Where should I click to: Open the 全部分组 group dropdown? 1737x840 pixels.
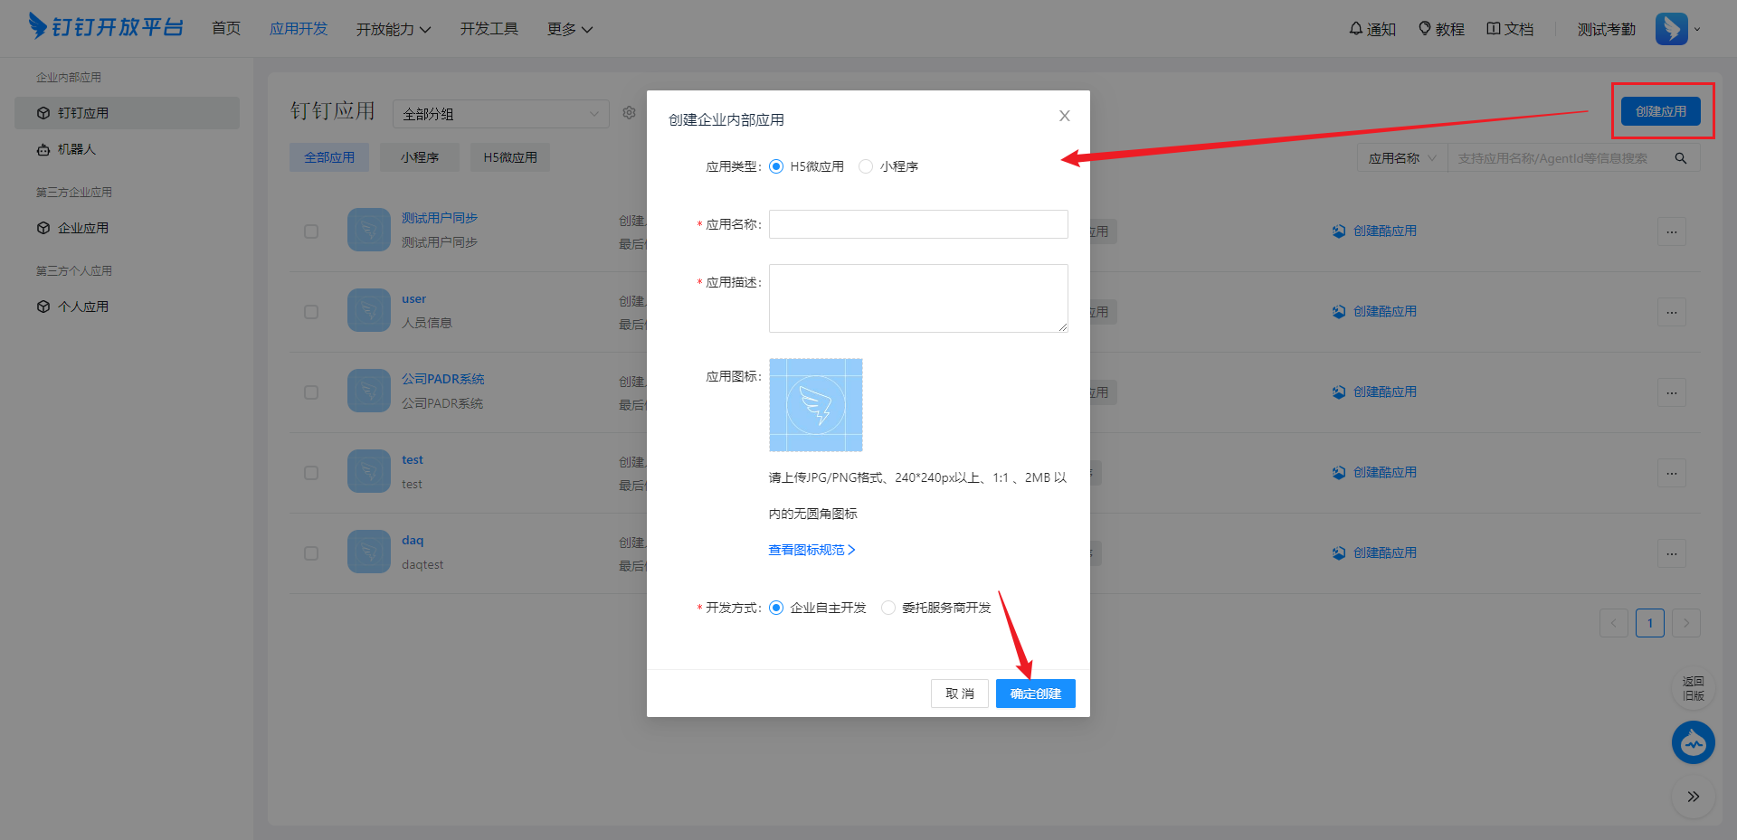click(x=501, y=114)
